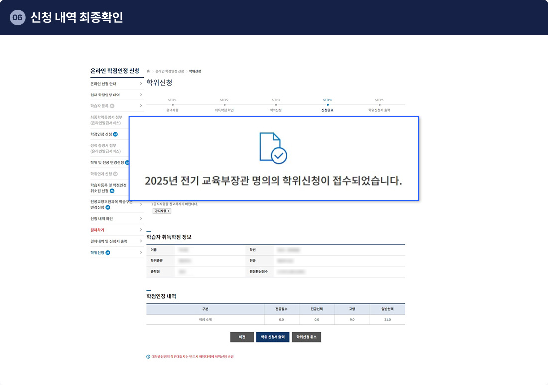Open the 공지사항 link button

pos(162,211)
